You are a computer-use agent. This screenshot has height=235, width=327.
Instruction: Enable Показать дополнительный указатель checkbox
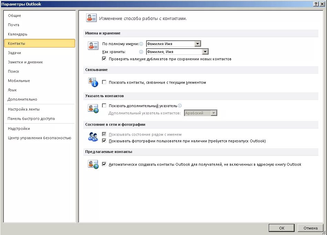pyautogui.click(x=104, y=105)
